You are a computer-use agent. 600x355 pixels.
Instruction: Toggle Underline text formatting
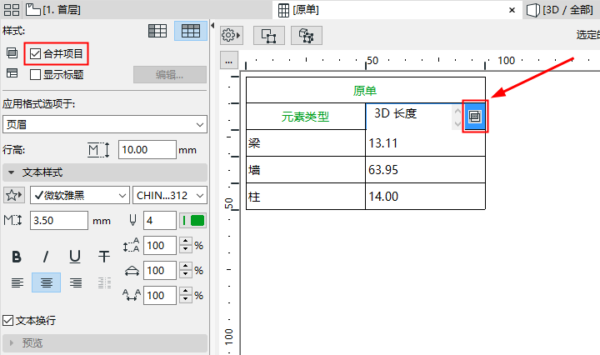(75, 257)
